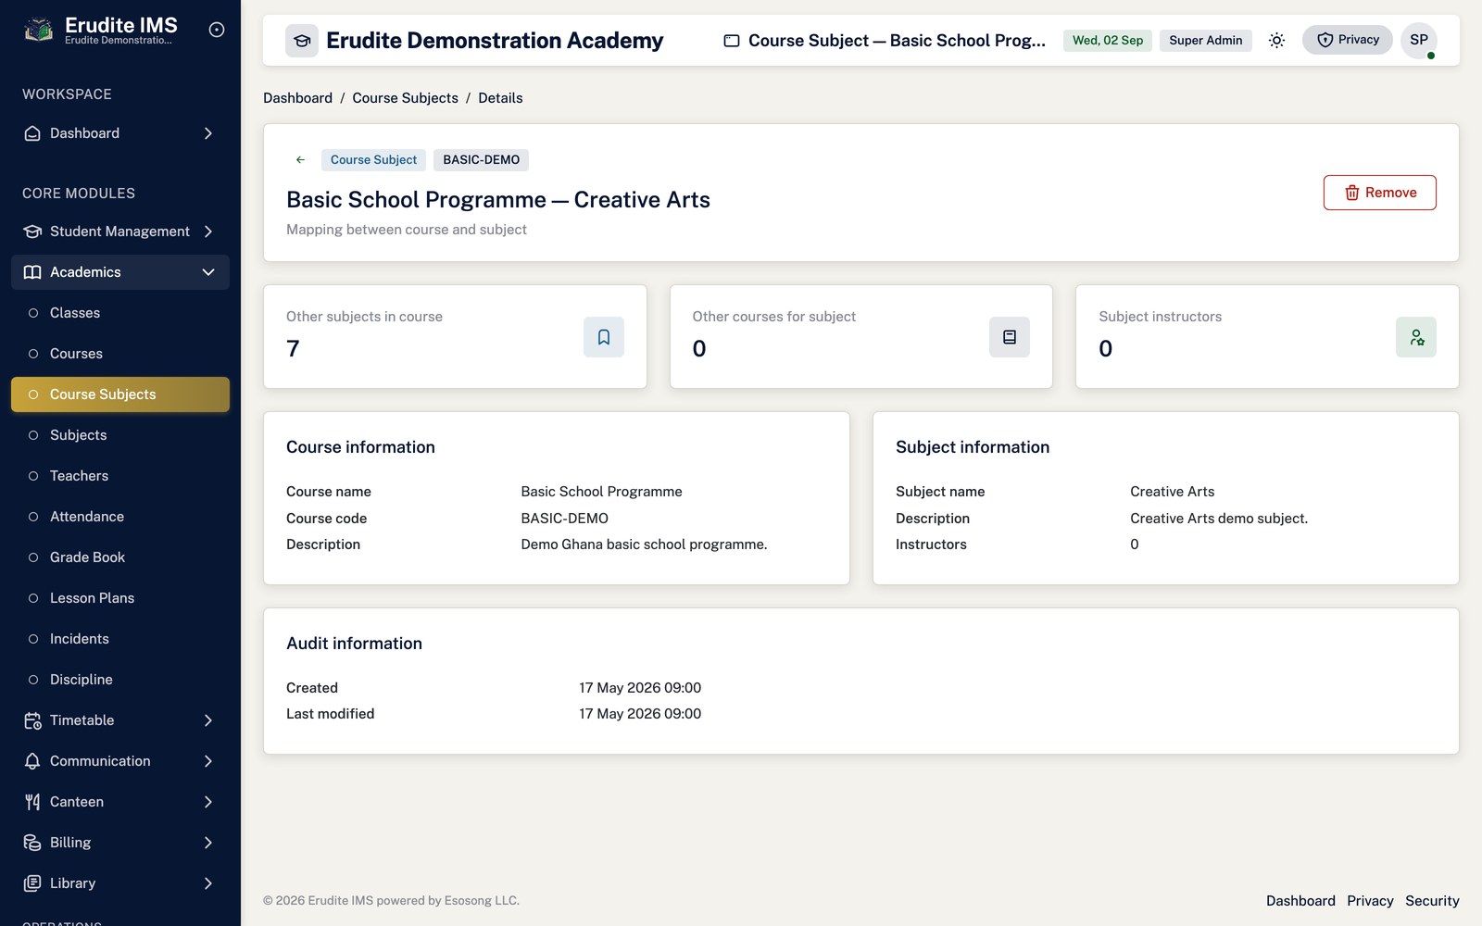Click the instructor icon on the Subject instructors card
The height and width of the screenshot is (926, 1482).
click(1416, 337)
